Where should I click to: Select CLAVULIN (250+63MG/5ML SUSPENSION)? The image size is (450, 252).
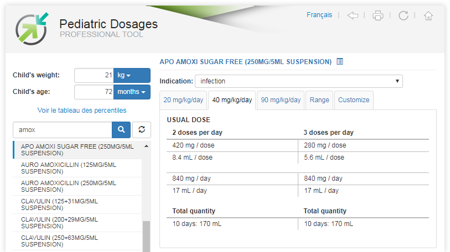coord(77,241)
